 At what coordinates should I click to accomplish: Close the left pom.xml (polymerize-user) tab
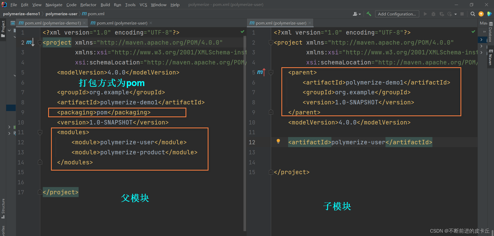coord(151,23)
